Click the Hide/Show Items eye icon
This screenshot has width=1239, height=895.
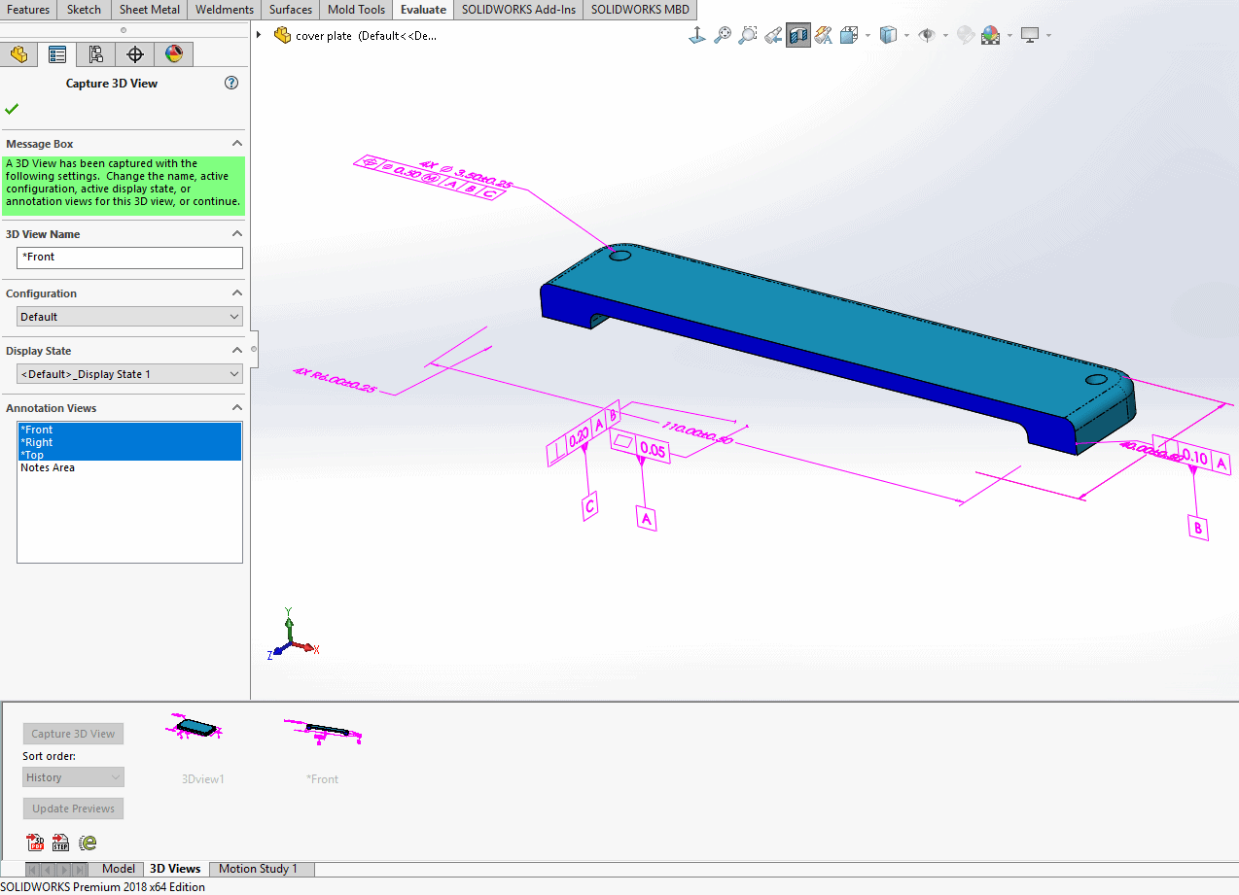coord(927,36)
